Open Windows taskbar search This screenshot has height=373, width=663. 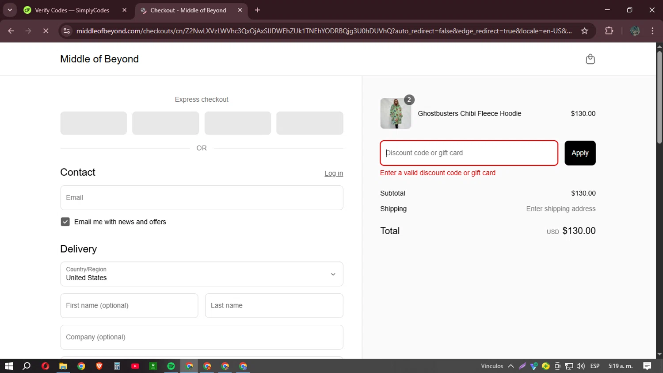click(27, 366)
